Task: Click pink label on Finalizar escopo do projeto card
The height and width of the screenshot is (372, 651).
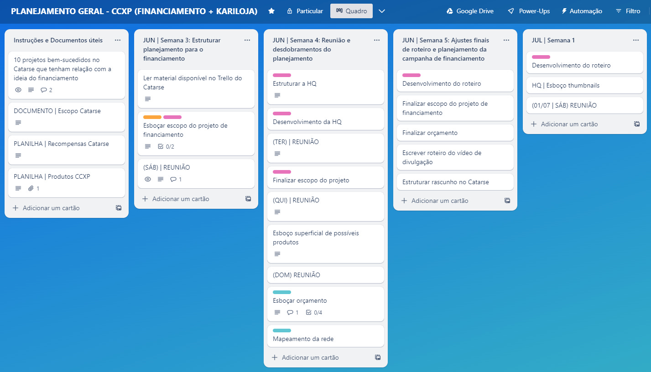Action: (282, 172)
